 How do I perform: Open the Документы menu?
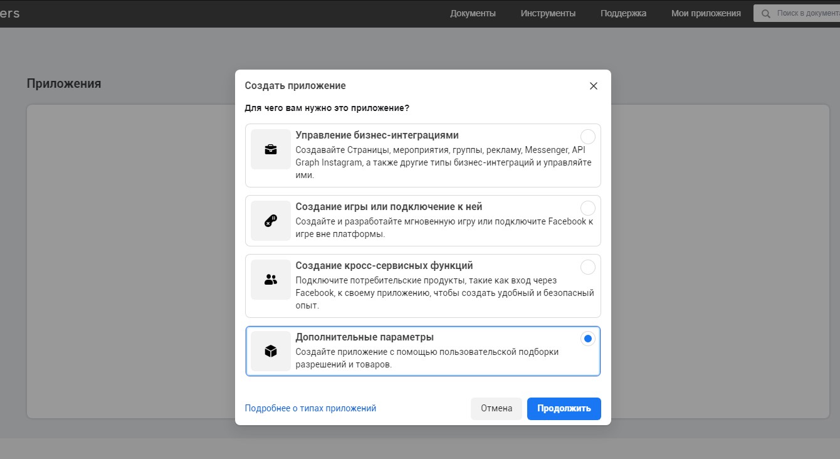pos(473,13)
